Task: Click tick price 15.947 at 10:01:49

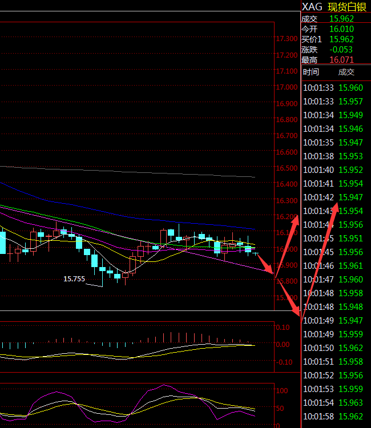Action: click(x=351, y=321)
